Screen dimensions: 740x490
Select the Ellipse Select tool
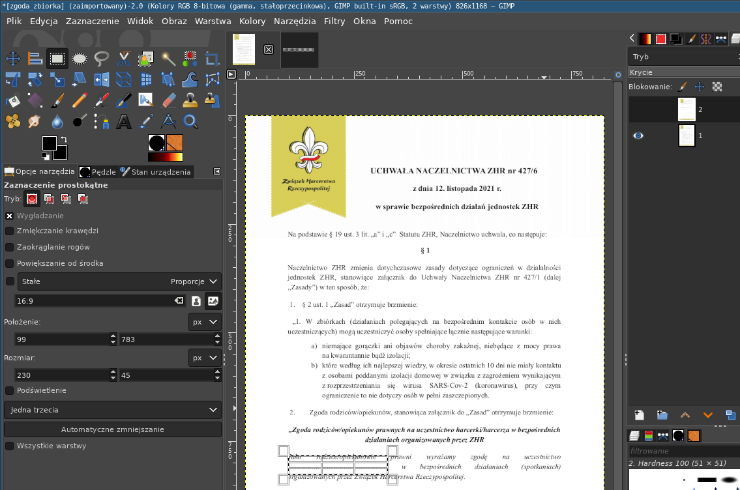click(79, 59)
